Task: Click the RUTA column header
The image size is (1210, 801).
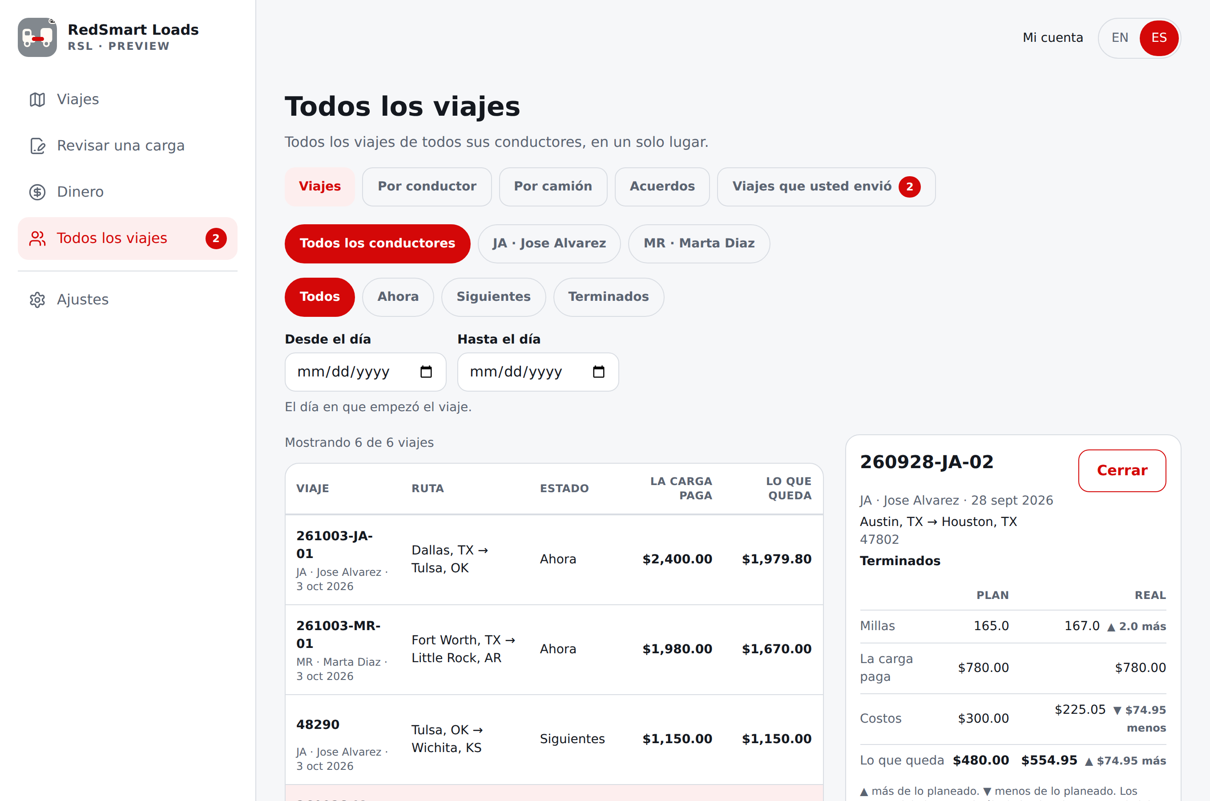Action: 428,489
